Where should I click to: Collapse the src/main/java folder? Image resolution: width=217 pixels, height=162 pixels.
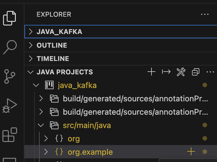pyautogui.click(x=41, y=125)
